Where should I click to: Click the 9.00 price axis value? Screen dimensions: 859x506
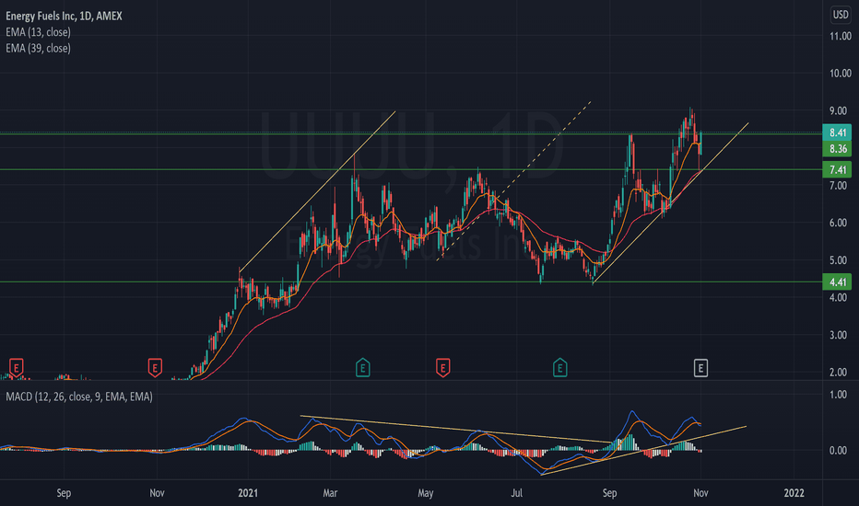[x=838, y=111]
